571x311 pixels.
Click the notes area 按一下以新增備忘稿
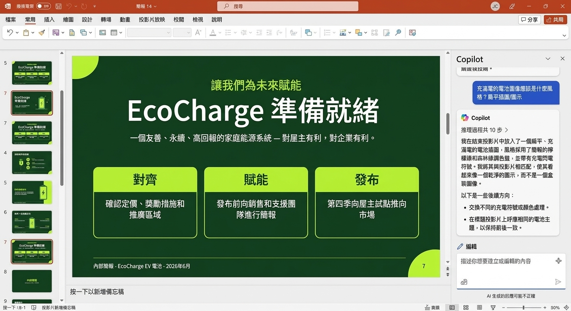coord(97,292)
